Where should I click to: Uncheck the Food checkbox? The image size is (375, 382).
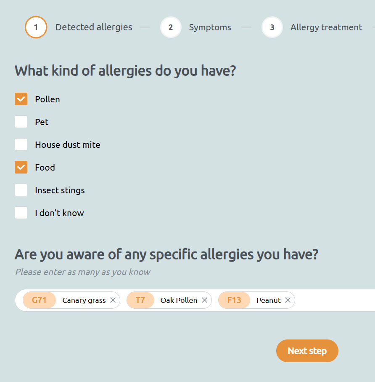(x=21, y=168)
